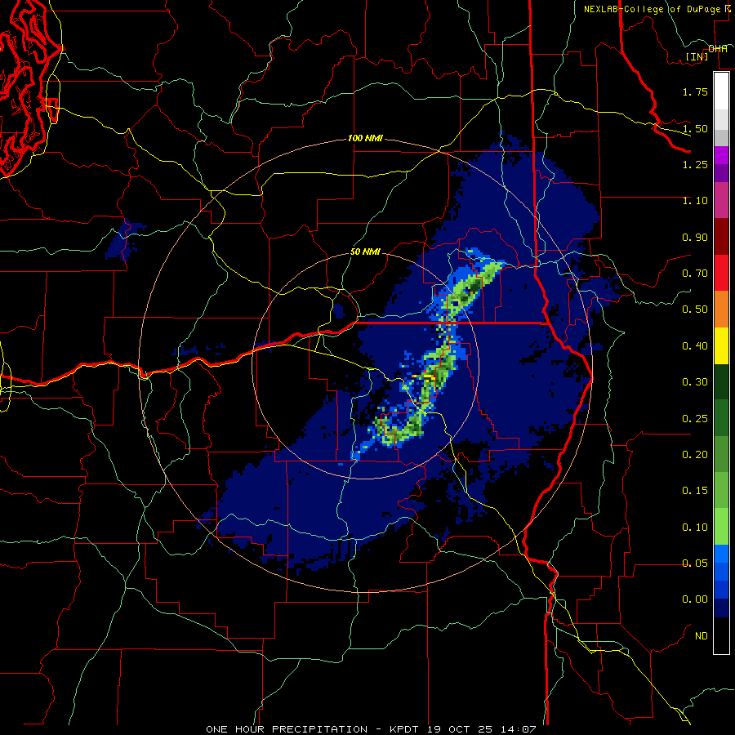Click the 0.05 legend value
The image size is (735, 735).
pyautogui.click(x=695, y=563)
